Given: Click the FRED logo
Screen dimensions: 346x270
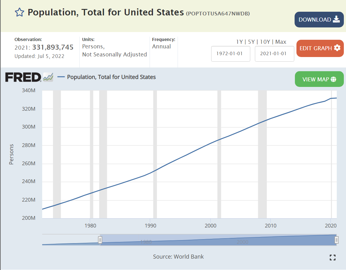Looking at the screenshot, I should (23, 77).
